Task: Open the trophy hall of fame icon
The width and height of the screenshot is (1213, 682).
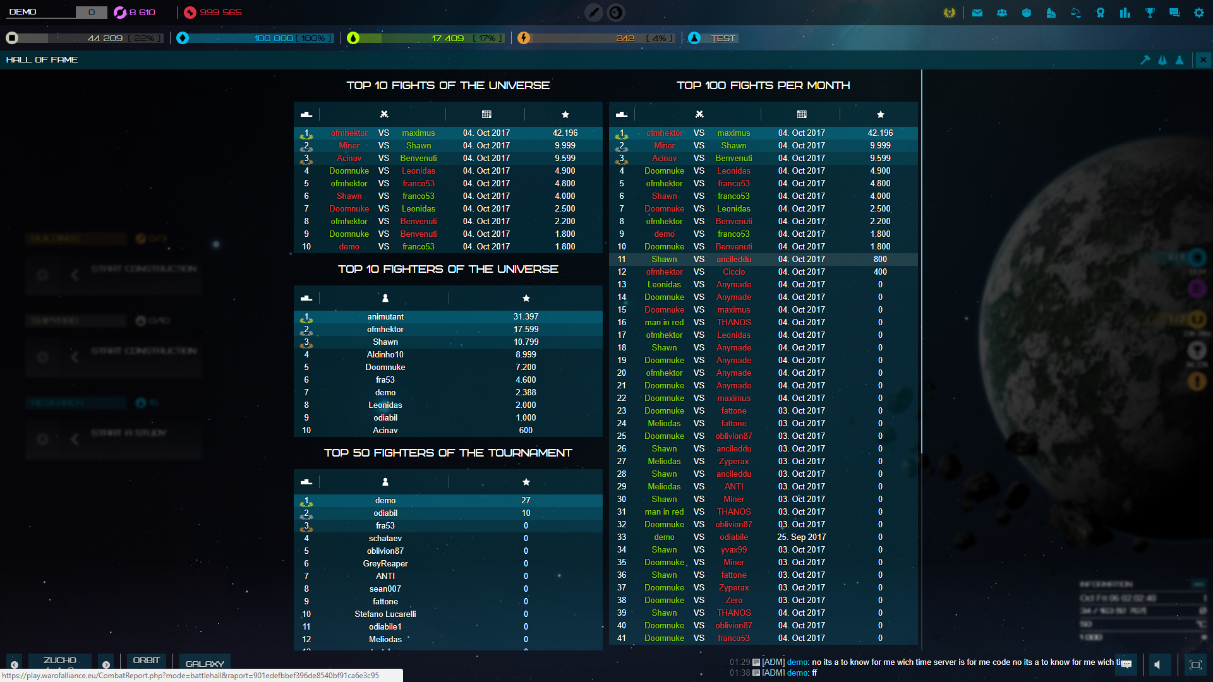Action: click(x=1150, y=13)
